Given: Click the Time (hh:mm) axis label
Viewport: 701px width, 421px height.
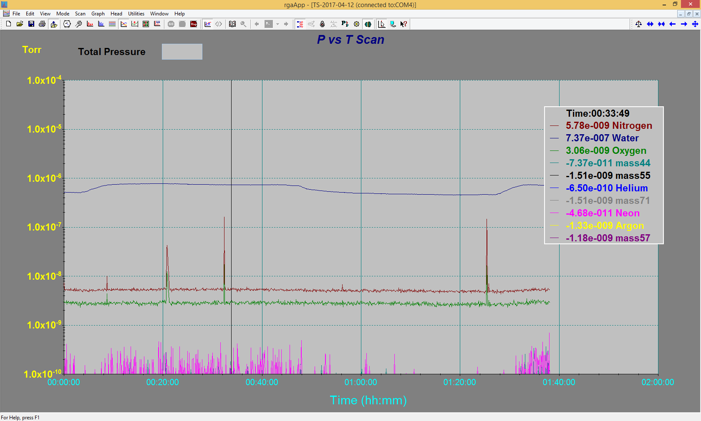Looking at the screenshot, I should tap(368, 400).
